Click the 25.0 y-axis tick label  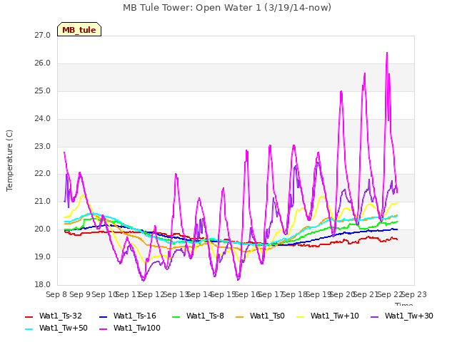coord(42,91)
